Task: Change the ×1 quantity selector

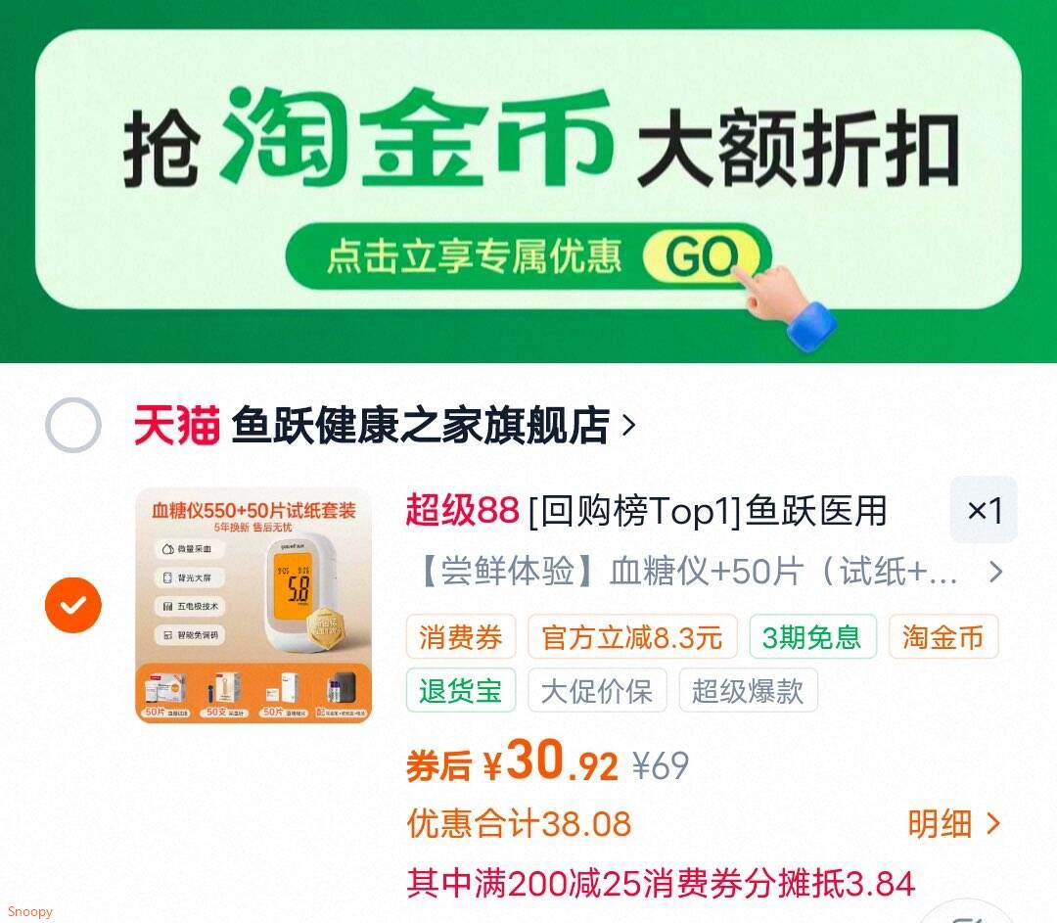Action: [x=984, y=510]
